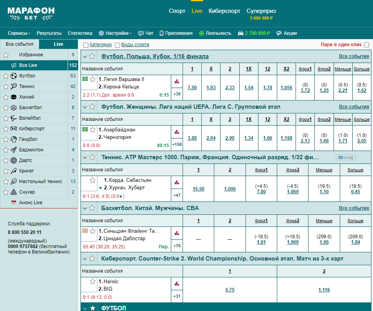The image size is (373, 311).
Task: Star the Баскетбол. Китай. CBA category
Action: tap(92, 208)
